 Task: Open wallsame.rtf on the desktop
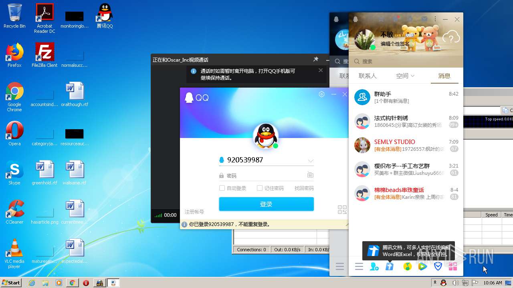coord(75,173)
